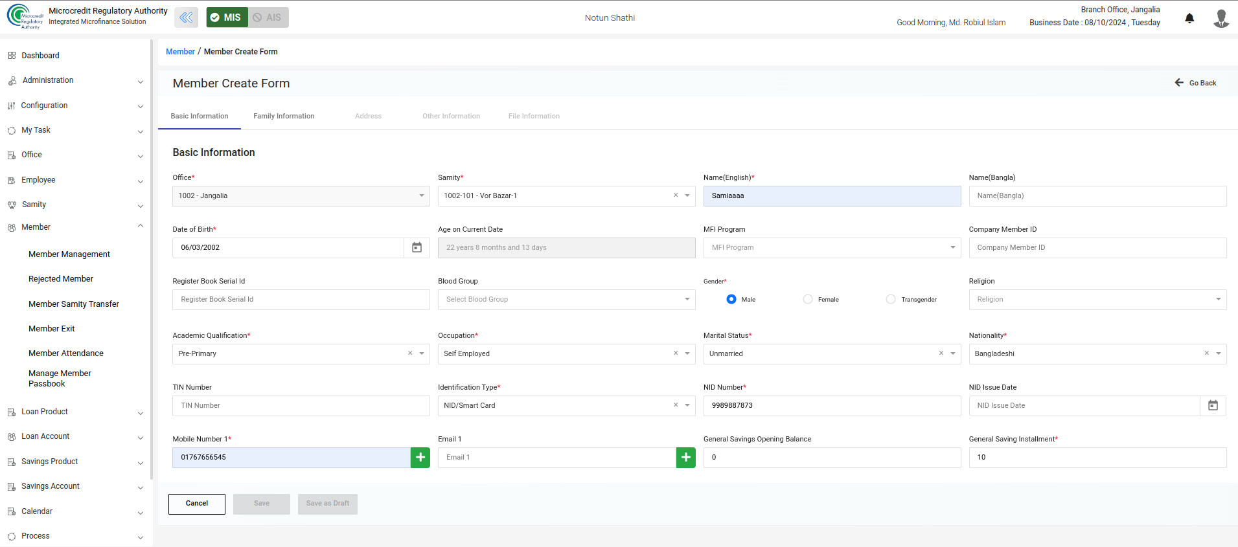This screenshot has width=1238, height=547.
Task: Clear the Marital Status selection
Action: click(941, 353)
